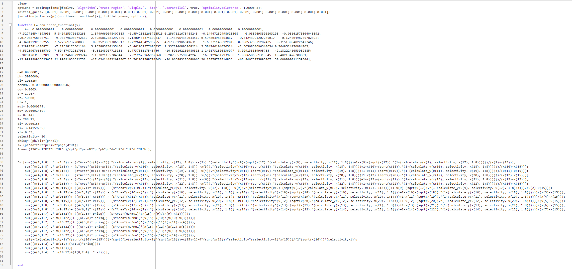The height and width of the screenshot is (269, 572).
Task: Click the gutter next to the fsolve line
Action: point(3,16)
